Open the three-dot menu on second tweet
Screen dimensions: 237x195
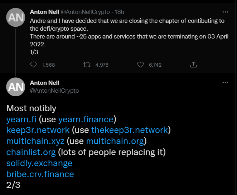(x=225, y=82)
